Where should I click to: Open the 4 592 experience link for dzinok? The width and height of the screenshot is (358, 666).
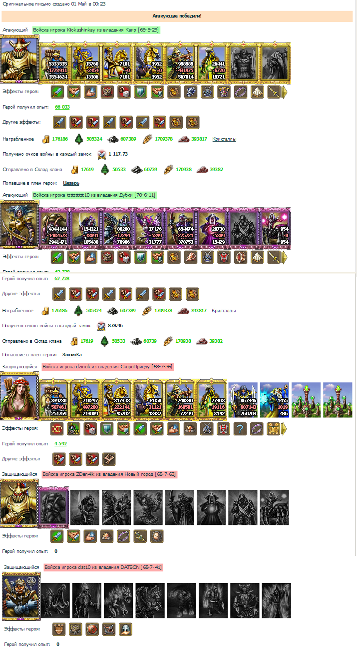coord(60,444)
